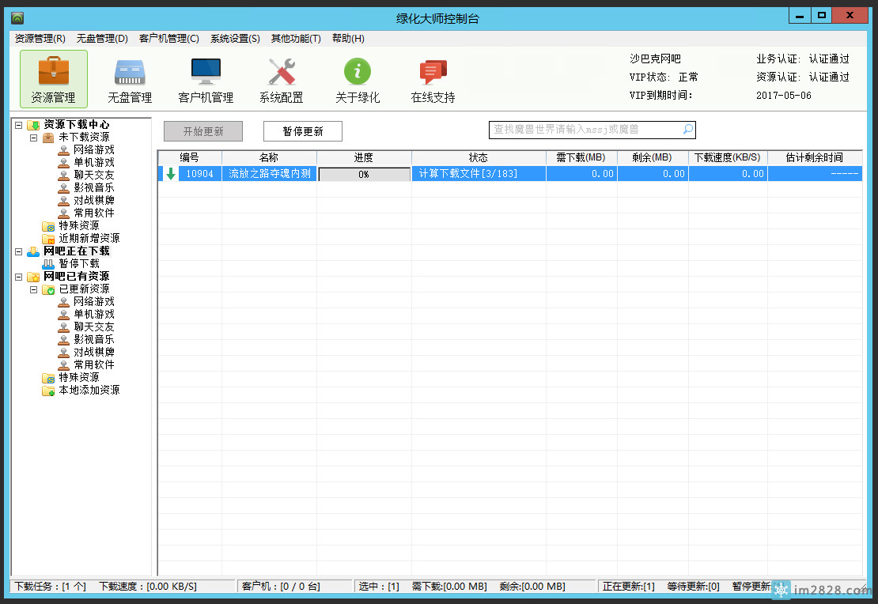Open the 资源管理(R) menu
This screenshot has height=604, width=878.
coord(40,39)
